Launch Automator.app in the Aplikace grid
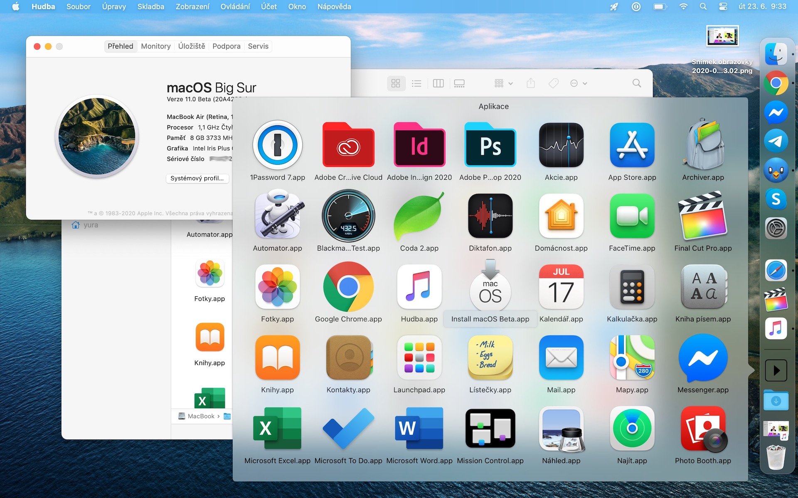 [278, 215]
